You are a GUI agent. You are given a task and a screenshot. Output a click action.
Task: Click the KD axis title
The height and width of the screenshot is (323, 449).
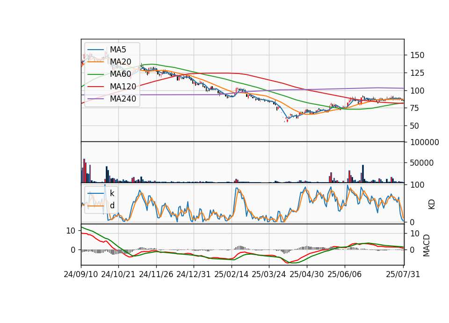coord(432,204)
